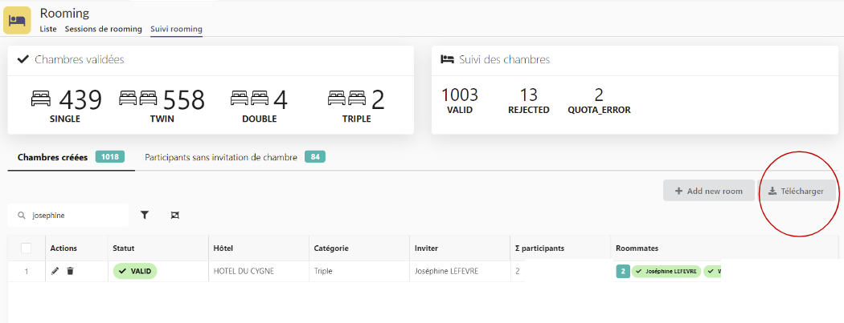Click the filter funnel icon

[145, 215]
